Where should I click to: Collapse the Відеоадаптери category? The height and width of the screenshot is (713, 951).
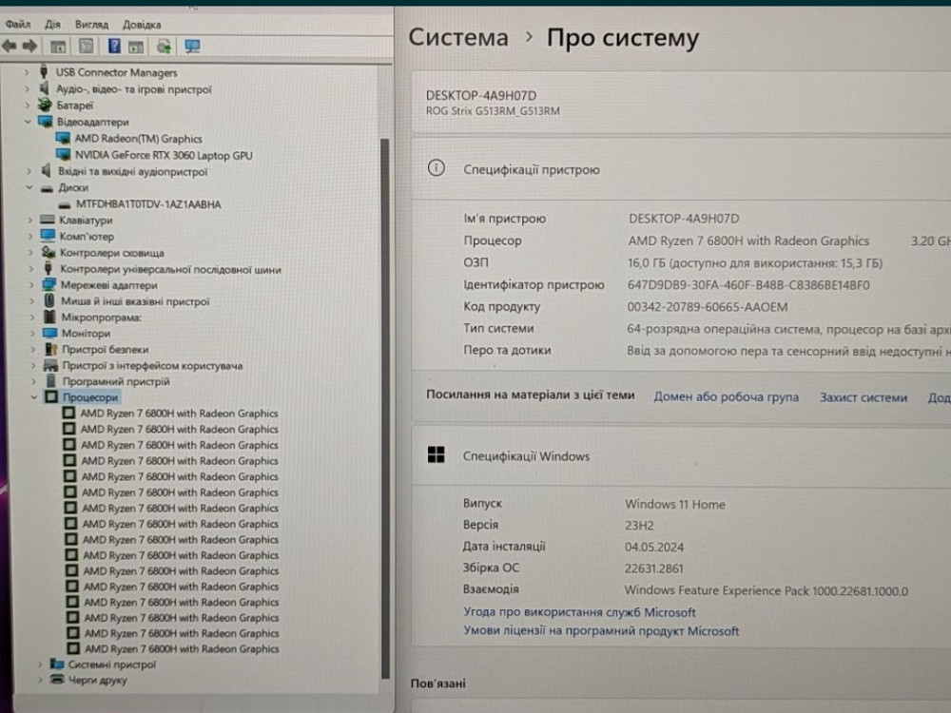(29, 122)
